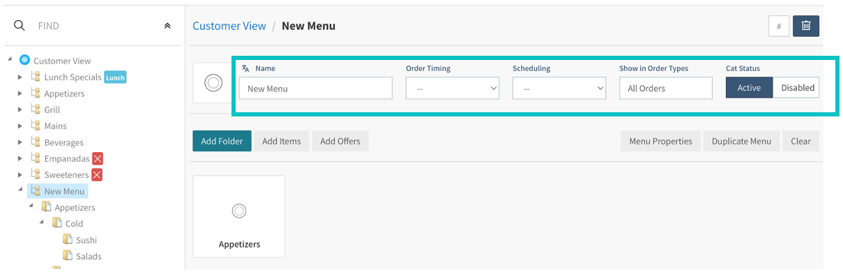The width and height of the screenshot is (843, 274).
Task: Click the Add Items button
Action: tap(282, 141)
